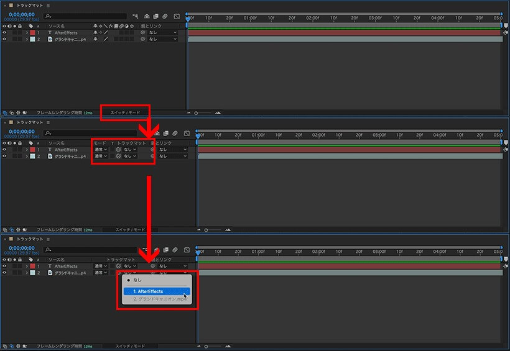This screenshot has width=510, height=351.
Task: Open middle panel's トラックマット panel menu
Action: 48,122
